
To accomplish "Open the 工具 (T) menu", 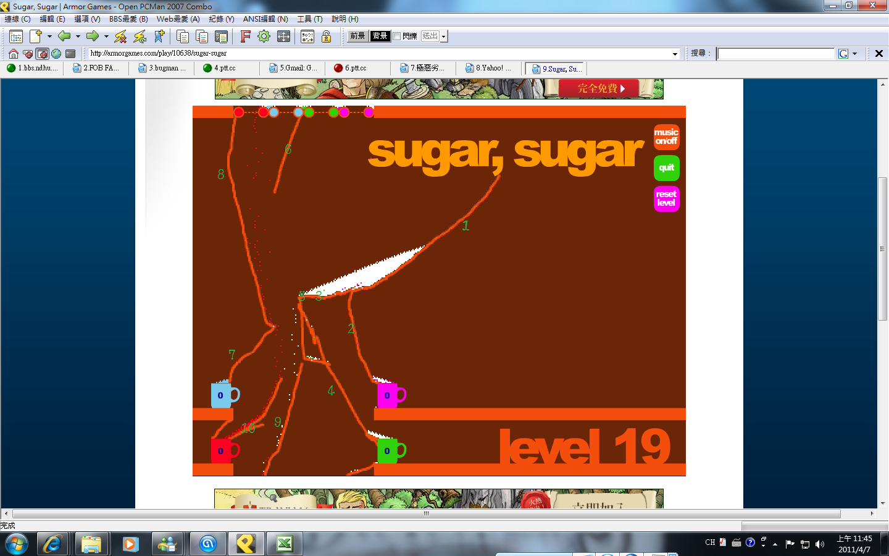I will tap(309, 19).
